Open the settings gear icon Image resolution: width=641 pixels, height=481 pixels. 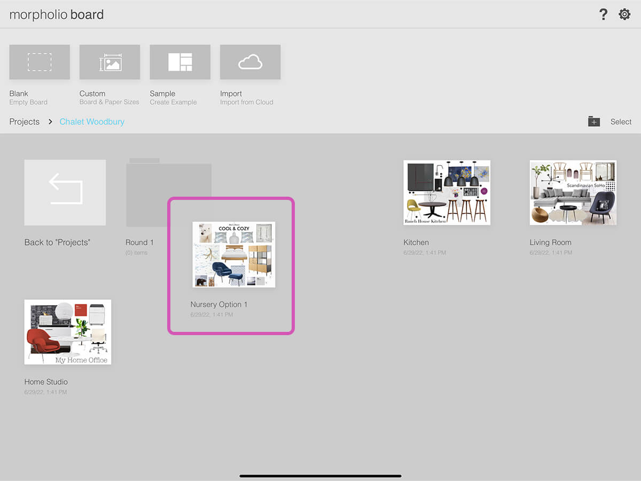(x=624, y=14)
